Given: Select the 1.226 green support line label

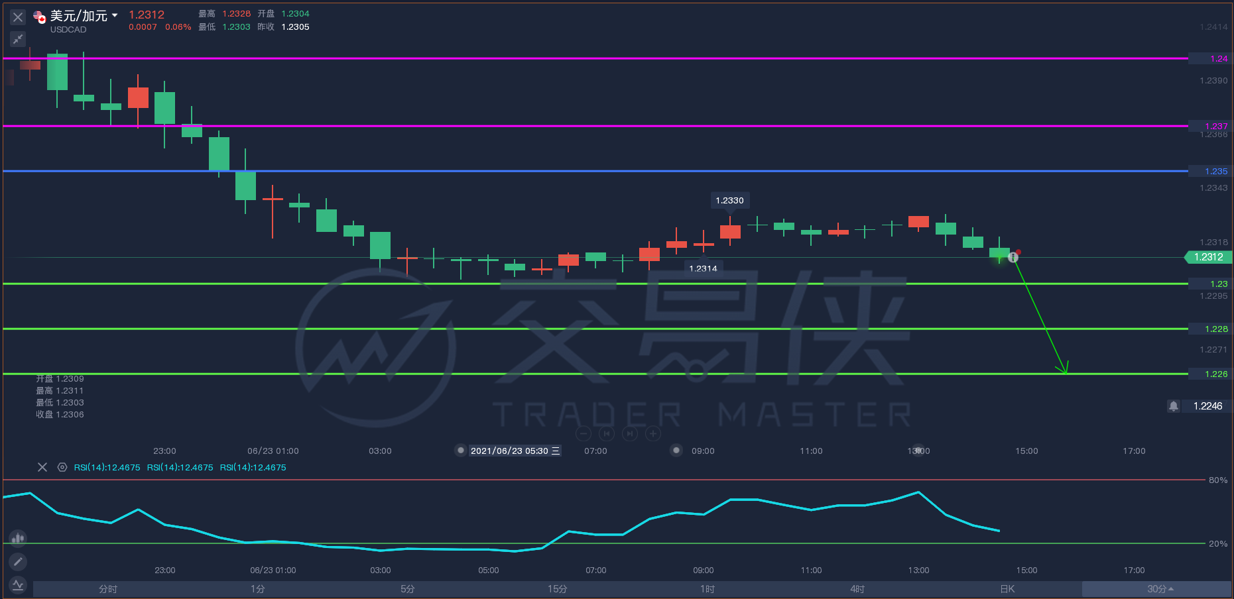Looking at the screenshot, I should [1210, 374].
